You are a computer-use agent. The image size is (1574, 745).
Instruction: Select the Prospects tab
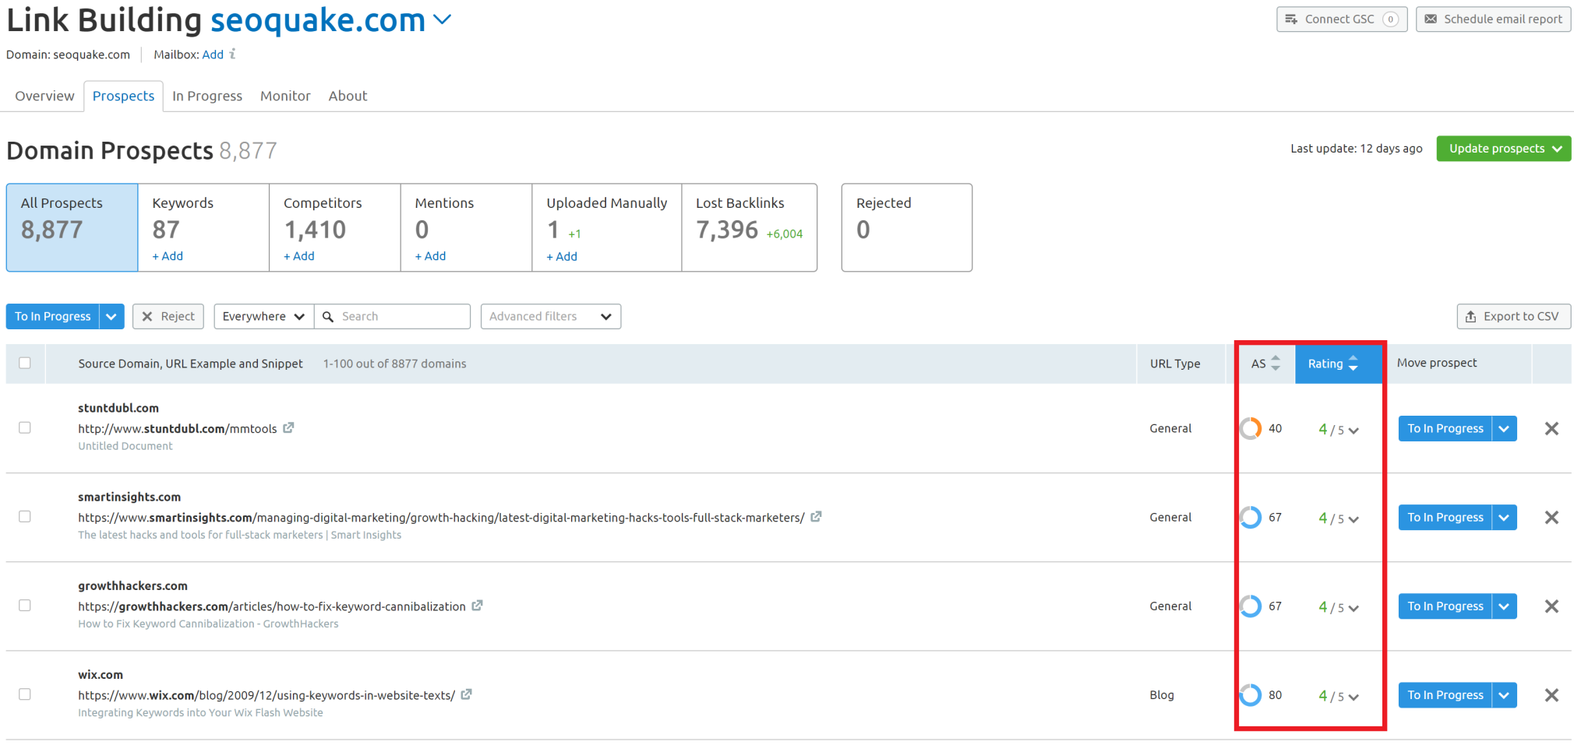tap(123, 96)
